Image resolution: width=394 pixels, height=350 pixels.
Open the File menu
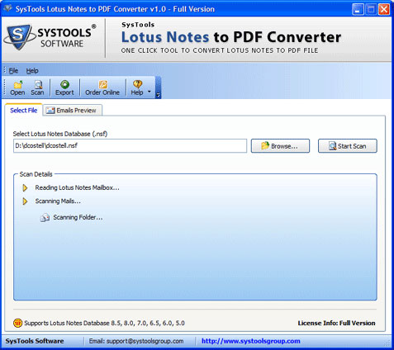[x=13, y=71]
